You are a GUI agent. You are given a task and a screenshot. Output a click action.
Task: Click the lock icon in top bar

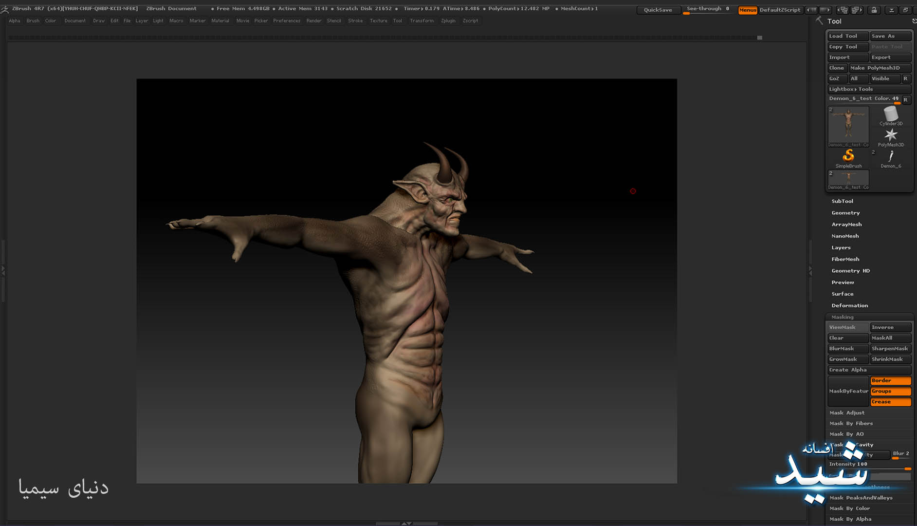[x=874, y=10]
